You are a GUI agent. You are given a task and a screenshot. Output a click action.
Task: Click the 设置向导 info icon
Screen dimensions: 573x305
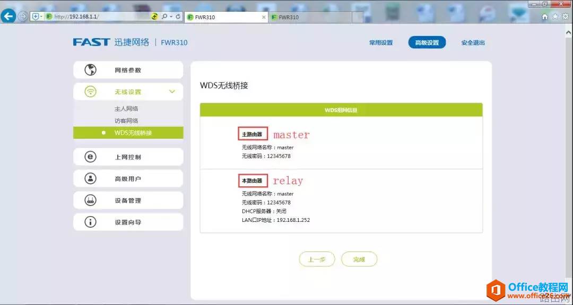91,222
